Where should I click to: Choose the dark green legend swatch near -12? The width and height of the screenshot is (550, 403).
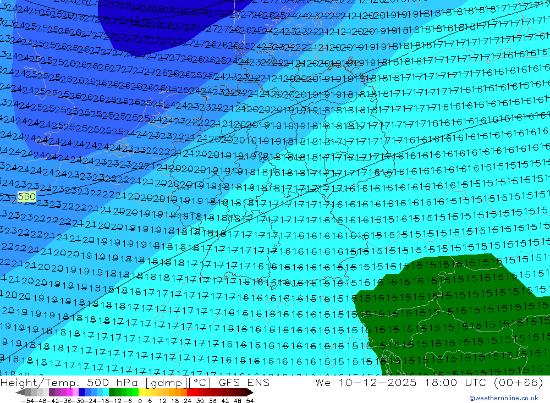coord(112,392)
